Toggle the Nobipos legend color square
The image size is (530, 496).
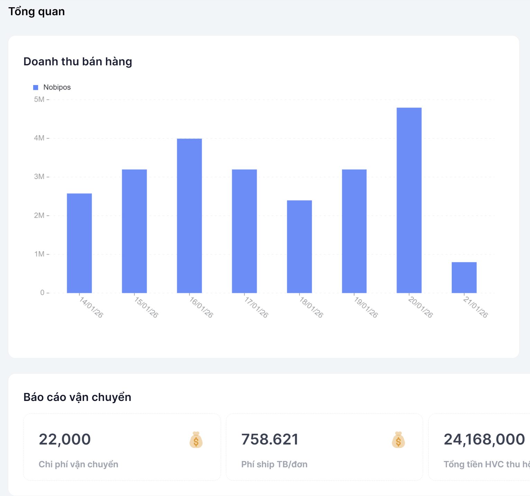click(36, 87)
